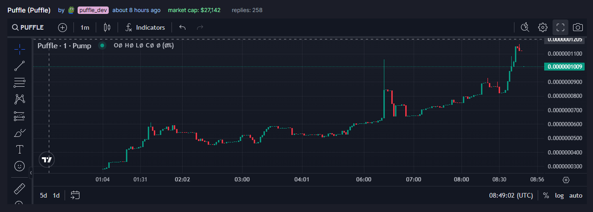Click the 08:30 time axis label

coord(500,179)
